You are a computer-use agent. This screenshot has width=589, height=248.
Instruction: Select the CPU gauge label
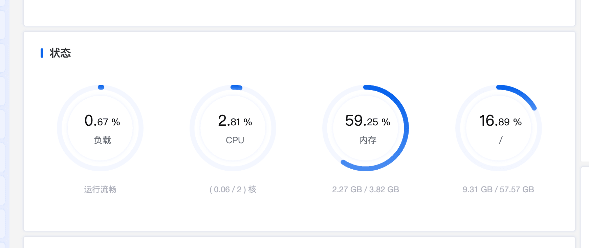235,140
